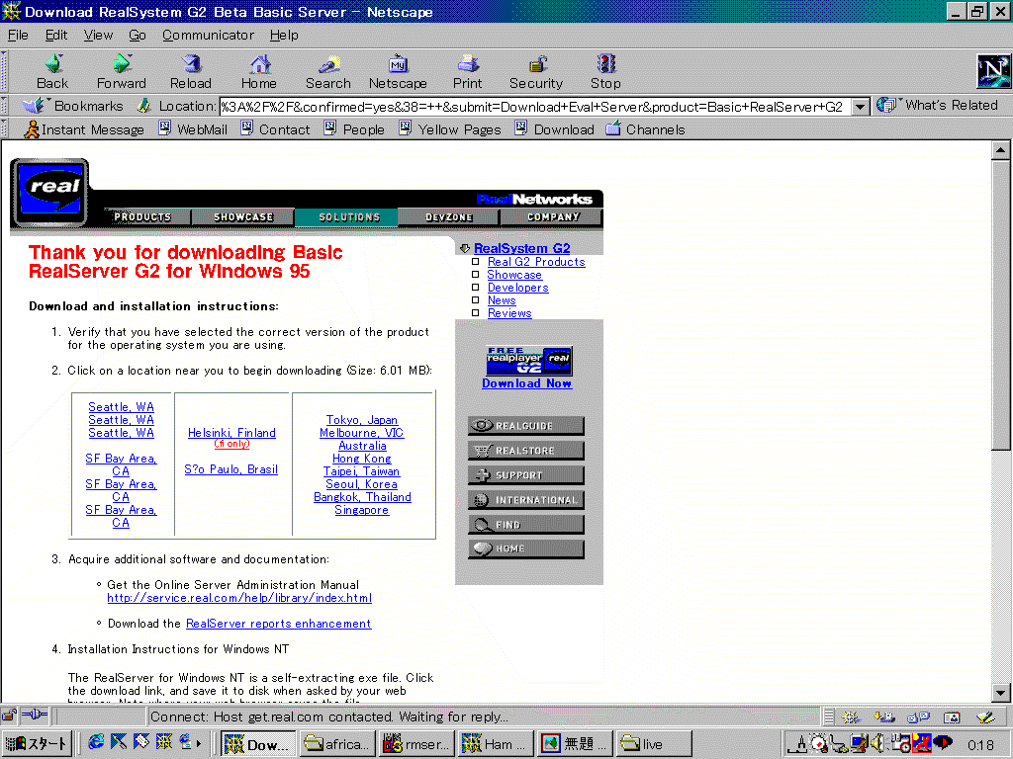Click inside the Location URL field
Image resolution: width=1013 pixels, height=759 pixels.
(x=535, y=107)
